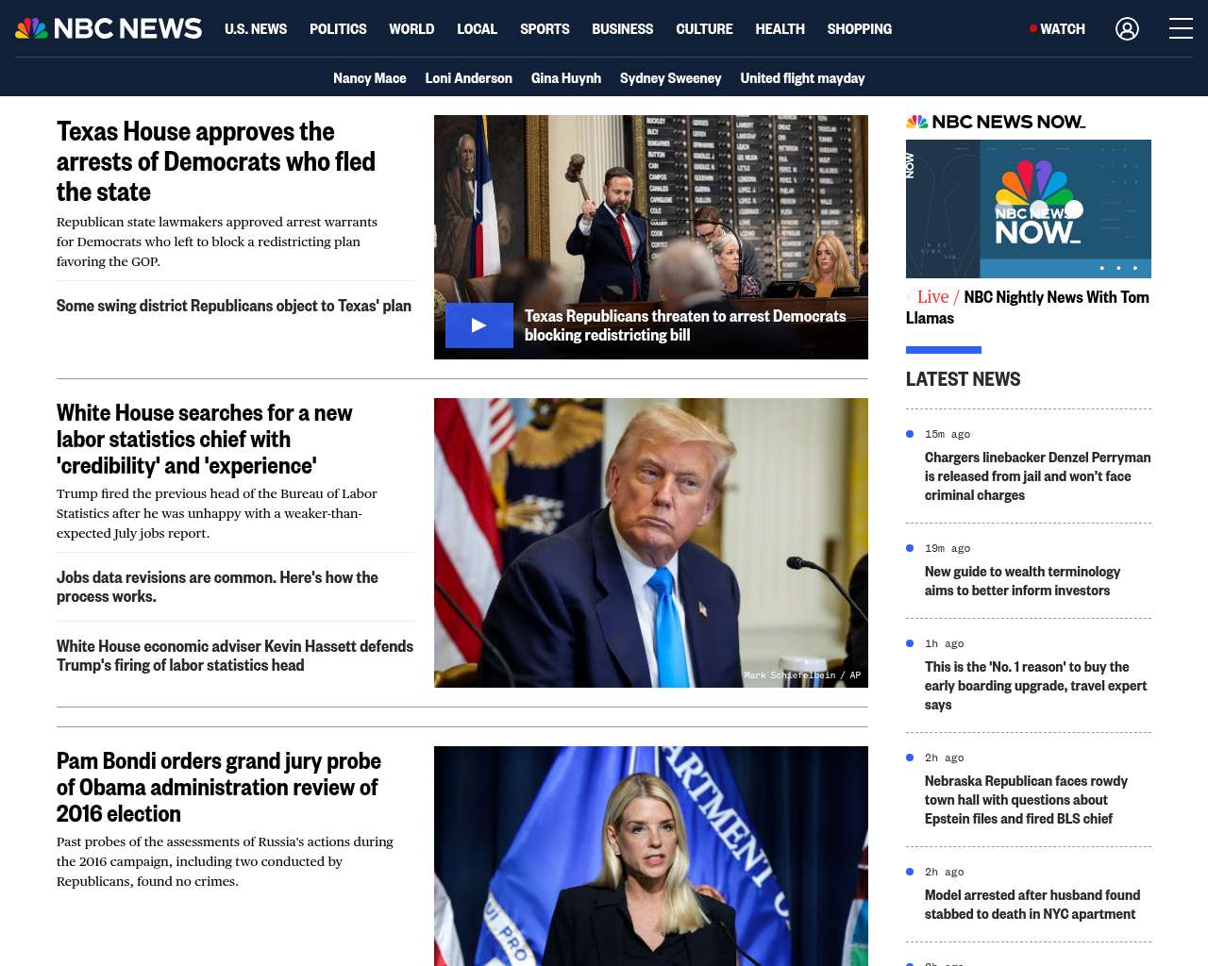Screen dimensions: 1208x966
Task: Open the Pam Bondi grand jury headline
Action: 219,787
